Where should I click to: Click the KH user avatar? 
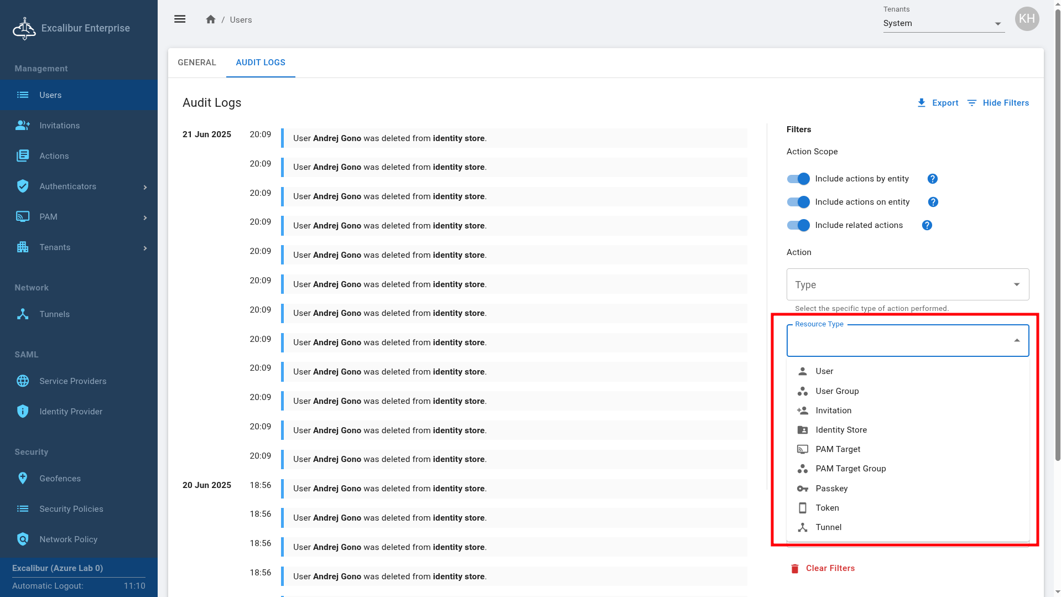(x=1027, y=19)
